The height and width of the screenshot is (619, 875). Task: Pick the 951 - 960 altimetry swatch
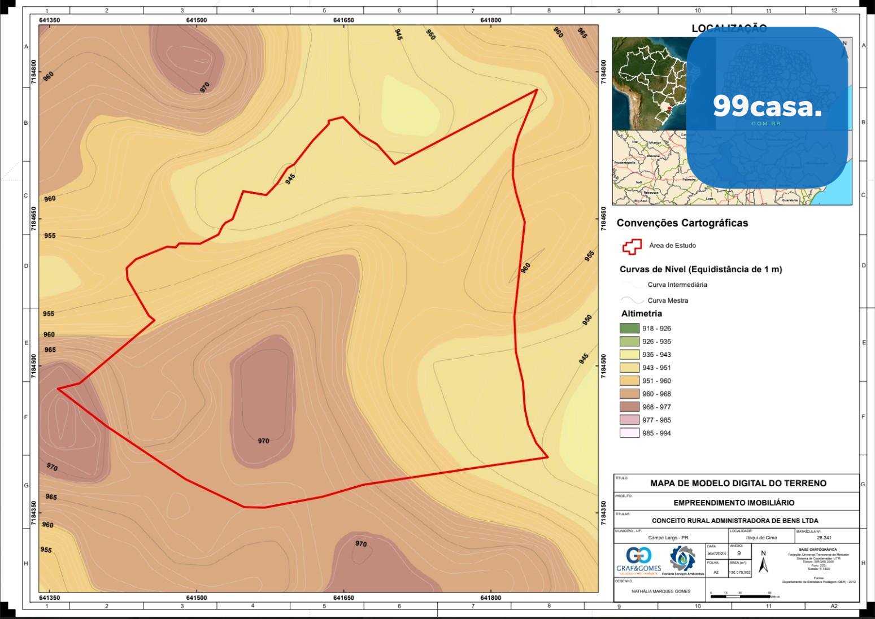pyautogui.click(x=629, y=381)
